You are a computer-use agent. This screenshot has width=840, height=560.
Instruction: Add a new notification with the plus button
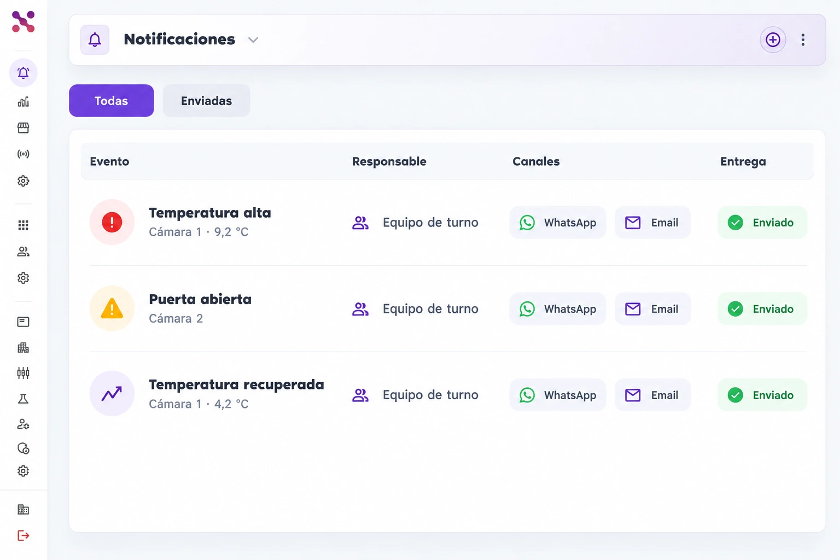773,39
